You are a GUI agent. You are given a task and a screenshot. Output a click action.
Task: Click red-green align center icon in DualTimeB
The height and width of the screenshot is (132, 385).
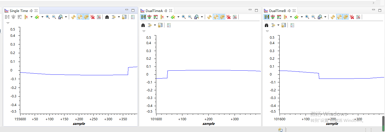point(273,17)
